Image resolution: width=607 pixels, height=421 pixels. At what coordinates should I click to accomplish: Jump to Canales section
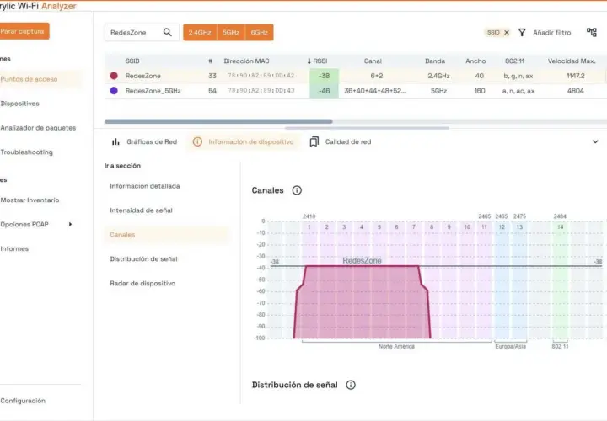[x=166, y=235]
